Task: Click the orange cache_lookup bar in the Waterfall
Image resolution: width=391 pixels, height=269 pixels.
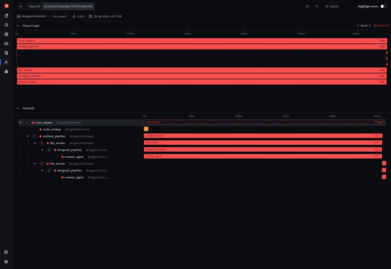Action: coord(146,129)
